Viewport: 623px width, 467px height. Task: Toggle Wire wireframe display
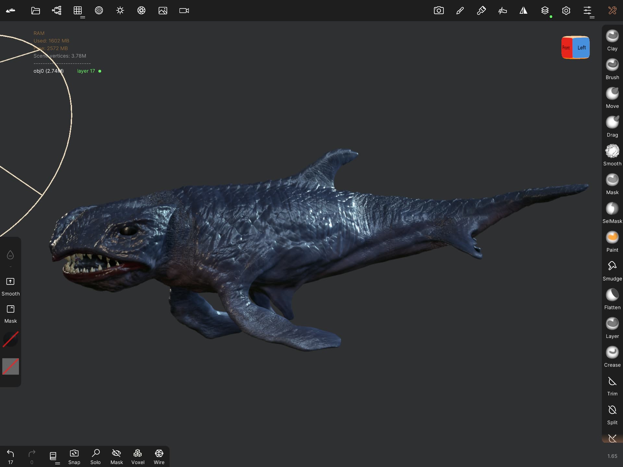[x=159, y=457]
